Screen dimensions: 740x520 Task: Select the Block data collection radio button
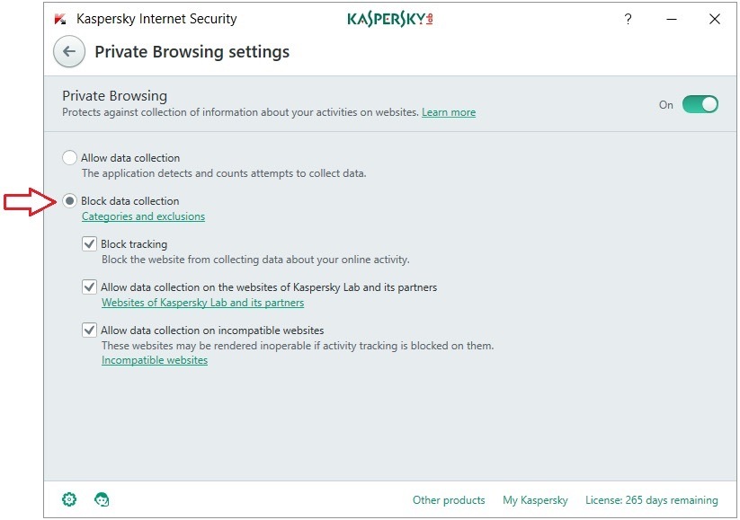(x=69, y=201)
